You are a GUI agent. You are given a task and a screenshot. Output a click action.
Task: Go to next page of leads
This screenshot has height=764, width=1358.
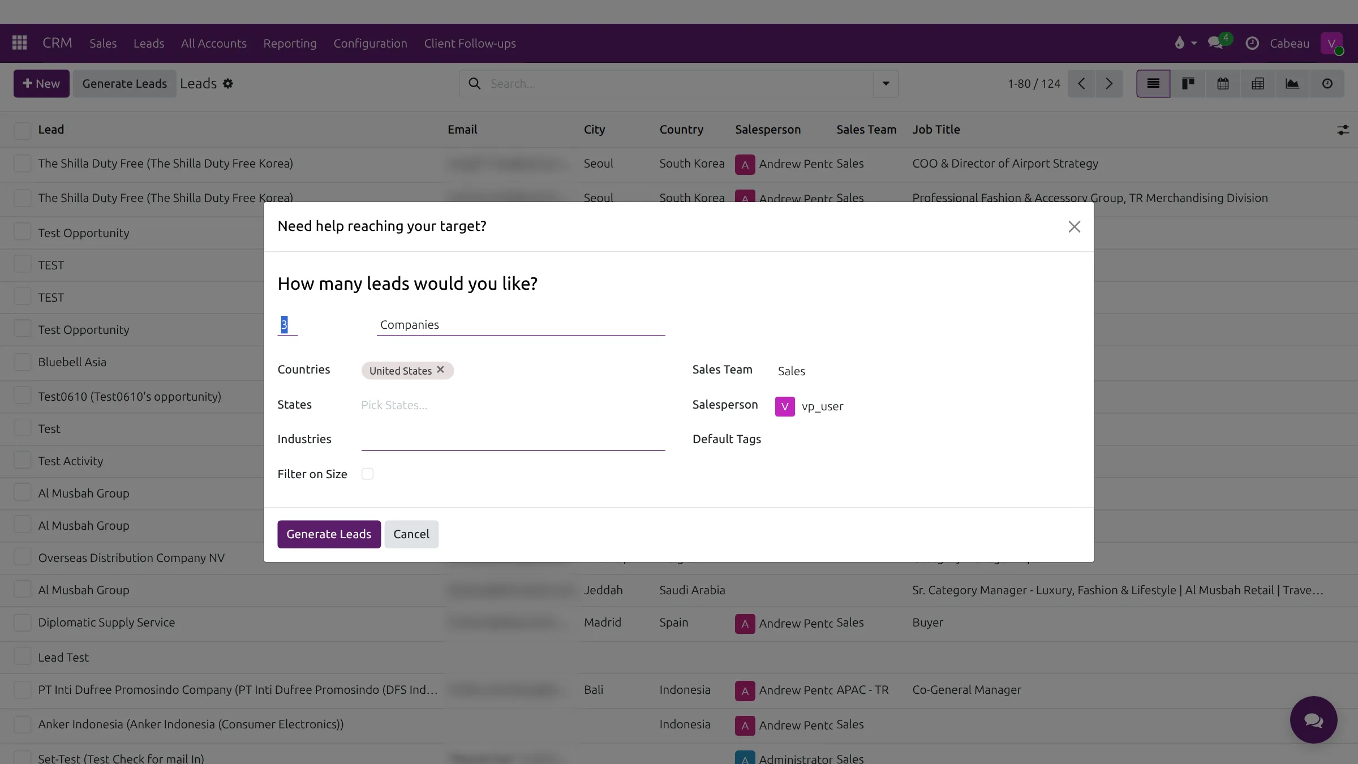click(x=1109, y=84)
